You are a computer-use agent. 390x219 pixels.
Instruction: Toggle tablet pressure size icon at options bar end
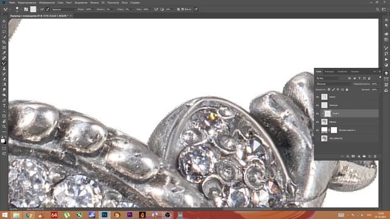coord(196,9)
